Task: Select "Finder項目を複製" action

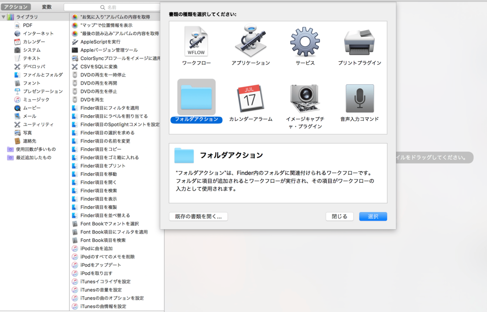Action: point(98,207)
